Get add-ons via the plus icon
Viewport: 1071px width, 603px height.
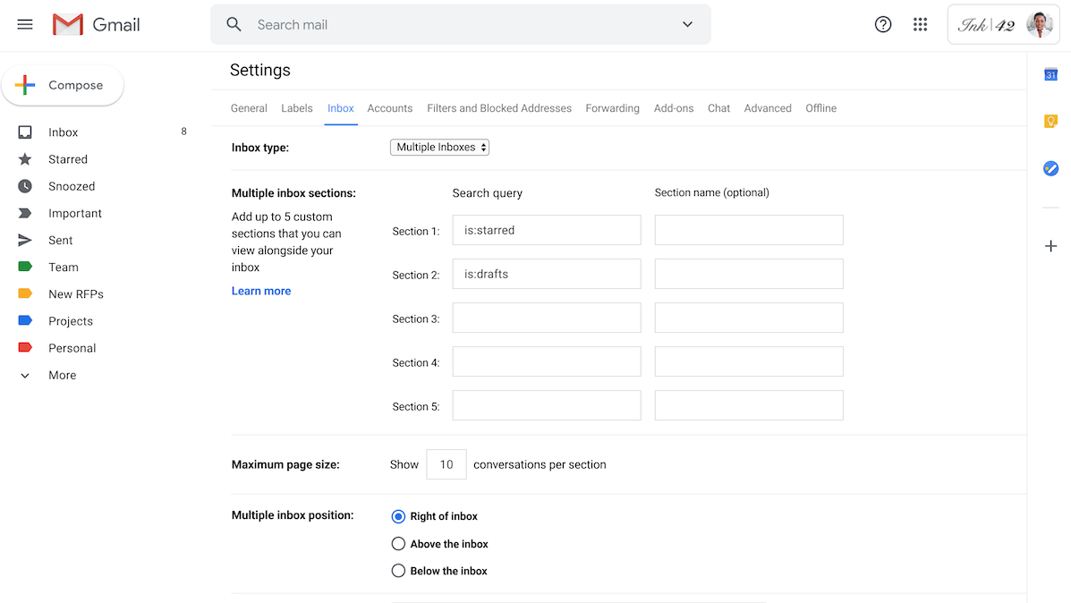tap(1050, 245)
